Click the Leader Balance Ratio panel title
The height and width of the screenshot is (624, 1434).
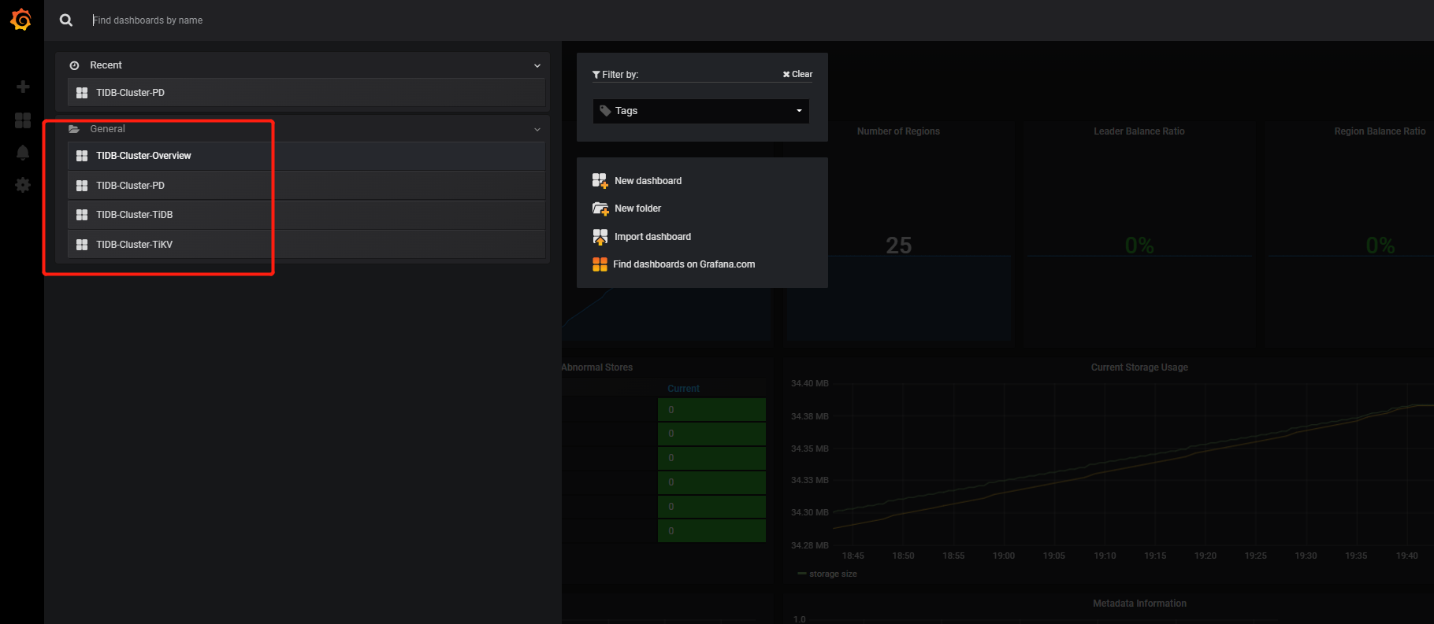pos(1139,131)
